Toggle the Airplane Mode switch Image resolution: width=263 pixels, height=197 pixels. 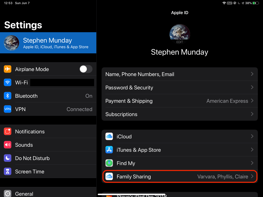coord(86,69)
